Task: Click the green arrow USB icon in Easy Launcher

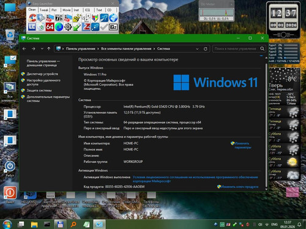Action: (x=77, y=27)
